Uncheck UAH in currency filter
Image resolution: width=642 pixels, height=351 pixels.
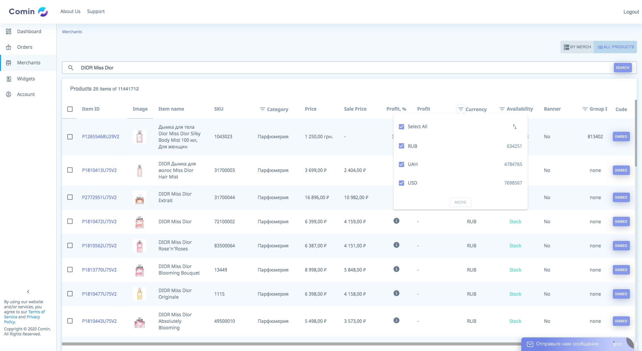pos(401,164)
